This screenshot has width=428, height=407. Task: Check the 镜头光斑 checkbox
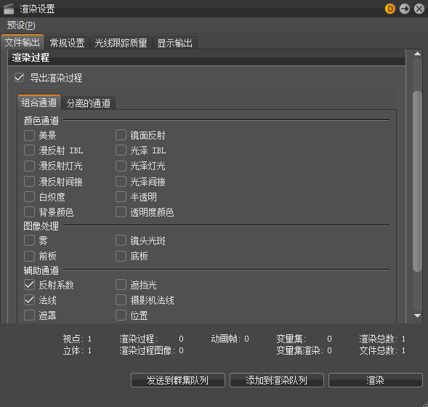pos(121,241)
